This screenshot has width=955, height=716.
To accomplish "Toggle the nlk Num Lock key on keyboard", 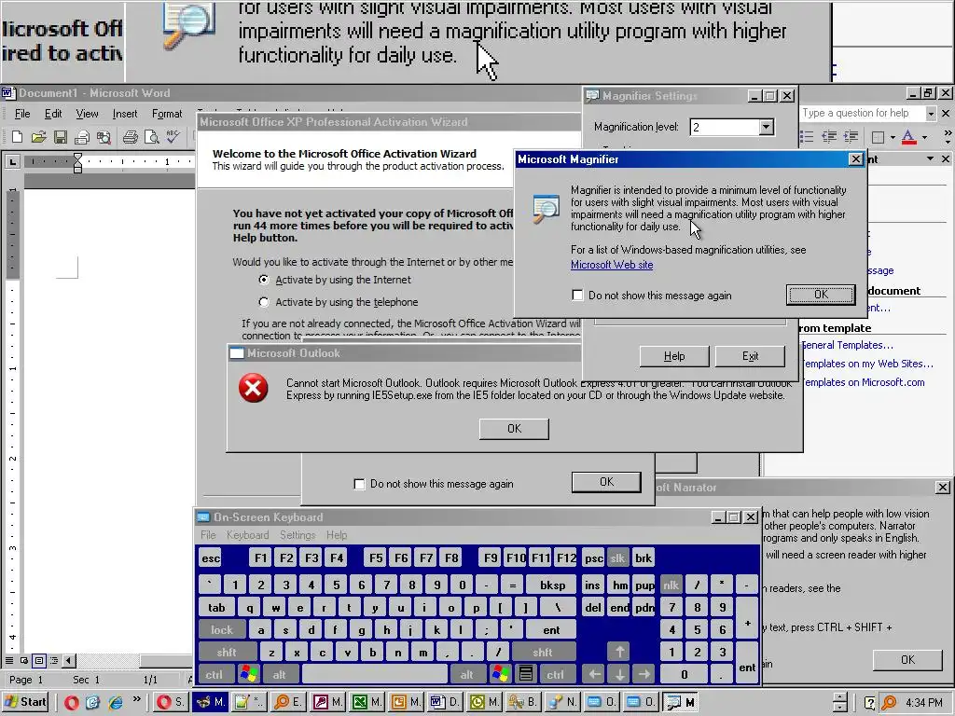I will [671, 585].
